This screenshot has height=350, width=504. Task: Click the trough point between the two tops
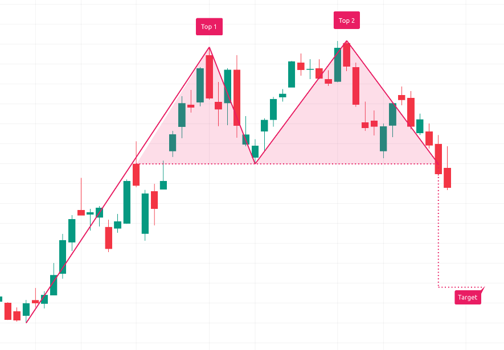click(x=255, y=164)
